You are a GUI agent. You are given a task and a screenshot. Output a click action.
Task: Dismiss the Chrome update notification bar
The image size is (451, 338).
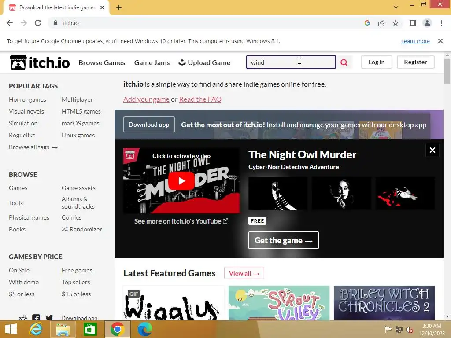click(440, 41)
